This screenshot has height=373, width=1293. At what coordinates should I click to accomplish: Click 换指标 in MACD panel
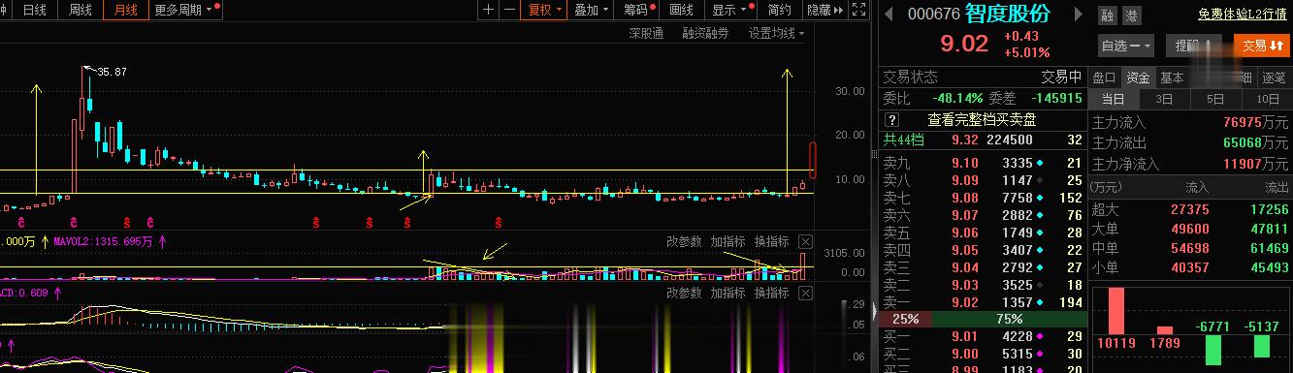coord(772,293)
